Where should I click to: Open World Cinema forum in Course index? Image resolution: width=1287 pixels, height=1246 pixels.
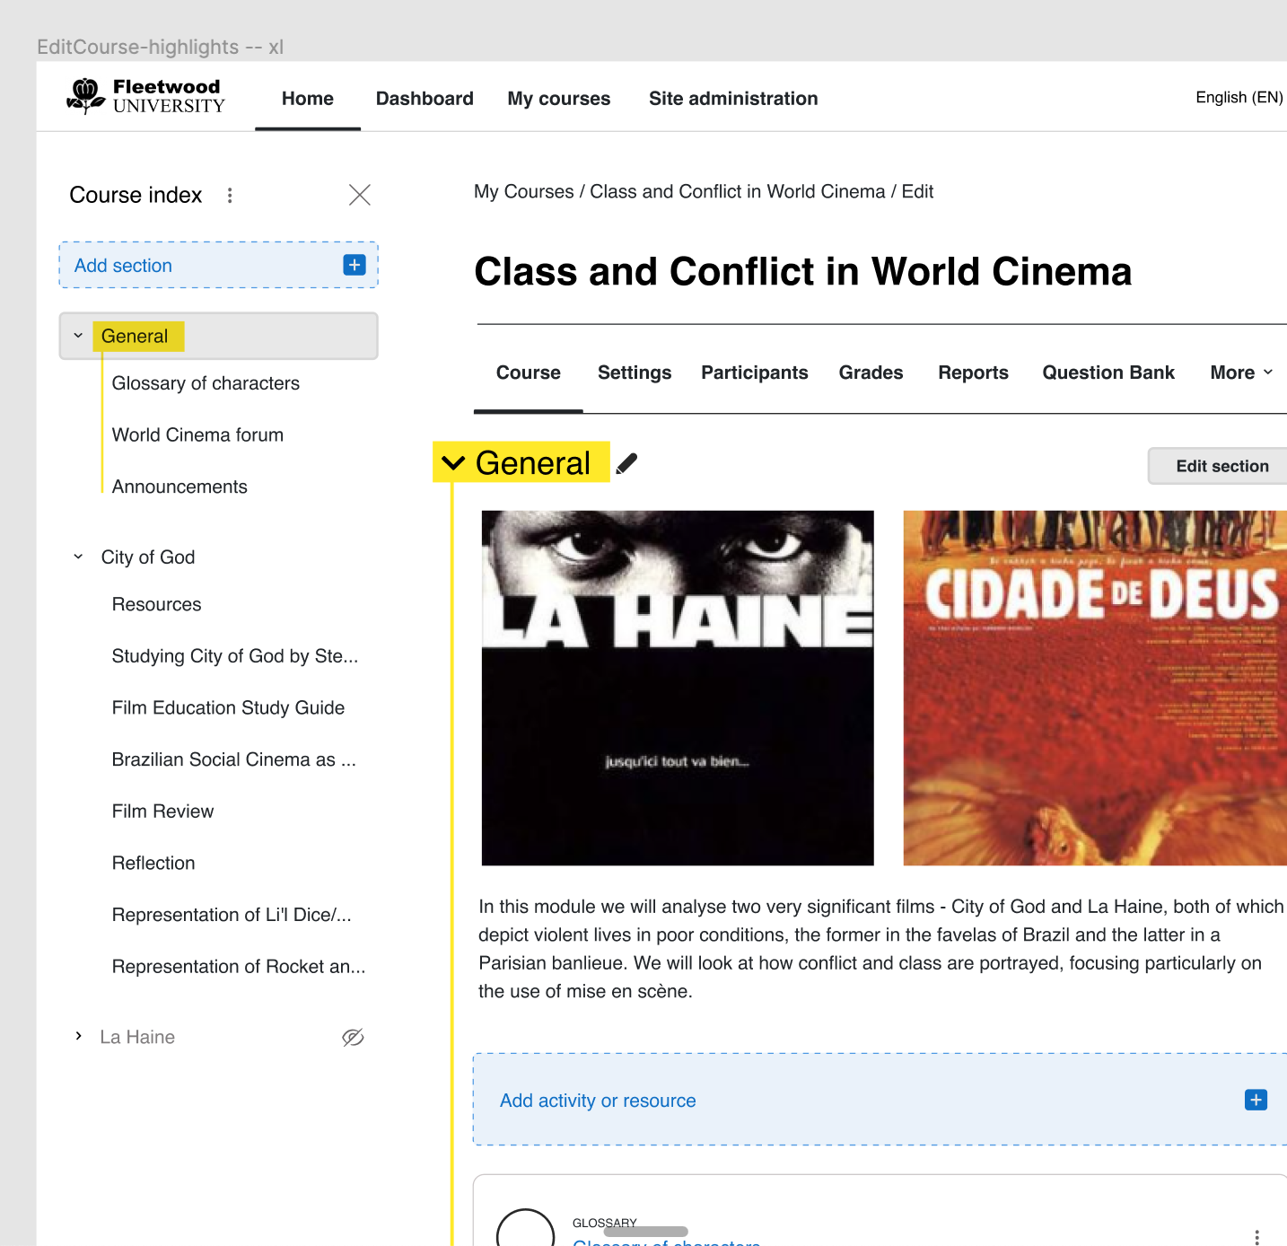197,434
